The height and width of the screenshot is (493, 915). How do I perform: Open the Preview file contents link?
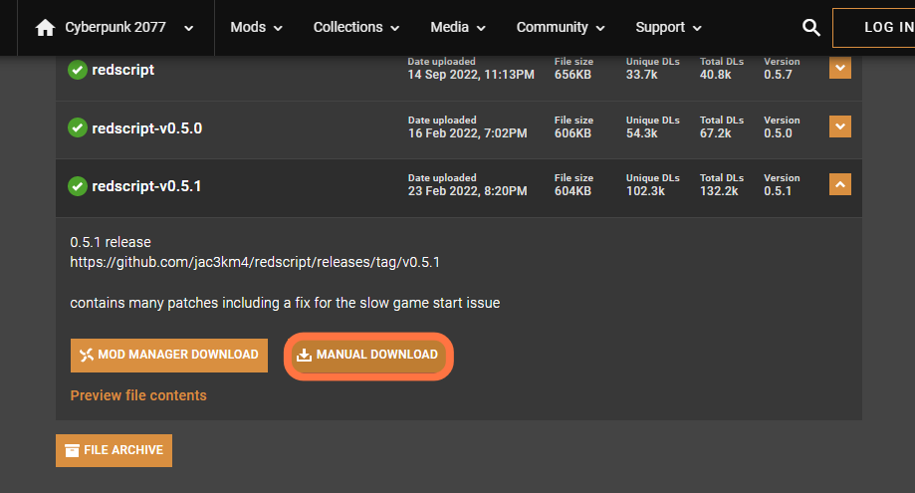[x=138, y=395]
